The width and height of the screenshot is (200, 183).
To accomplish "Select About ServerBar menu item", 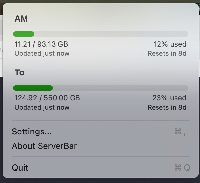I will 44,146.
